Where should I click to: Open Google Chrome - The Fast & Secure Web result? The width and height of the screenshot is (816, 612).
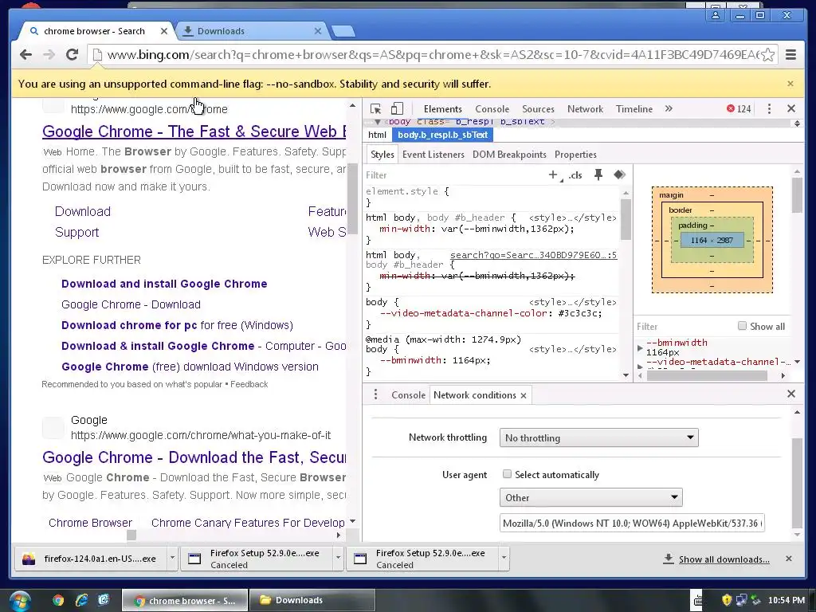194,131
